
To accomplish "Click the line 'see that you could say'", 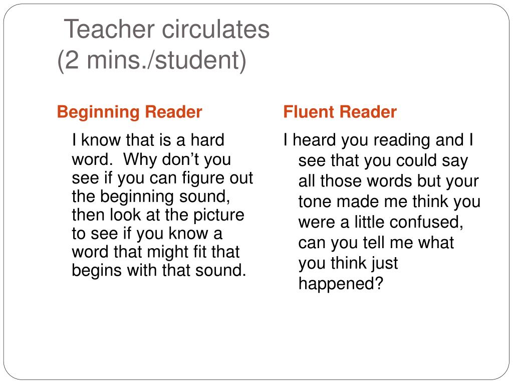I will click(383, 161).
